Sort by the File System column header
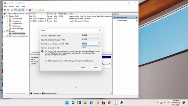Viewport: 188px width, 106px height. tap(63, 14)
